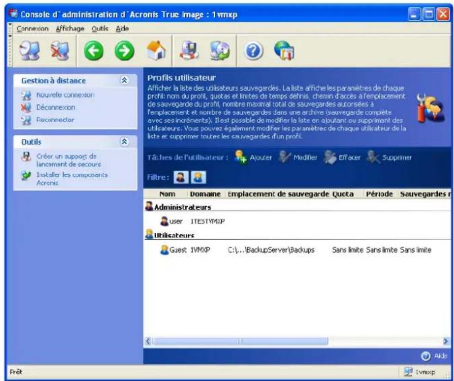The width and height of the screenshot is (454, 381).
Task: Click the Disconnect toolbar icon with red X
Action: click(x=60, y=51)
